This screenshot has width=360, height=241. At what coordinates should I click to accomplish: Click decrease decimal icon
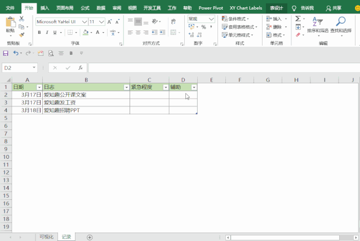coord(199,35)
